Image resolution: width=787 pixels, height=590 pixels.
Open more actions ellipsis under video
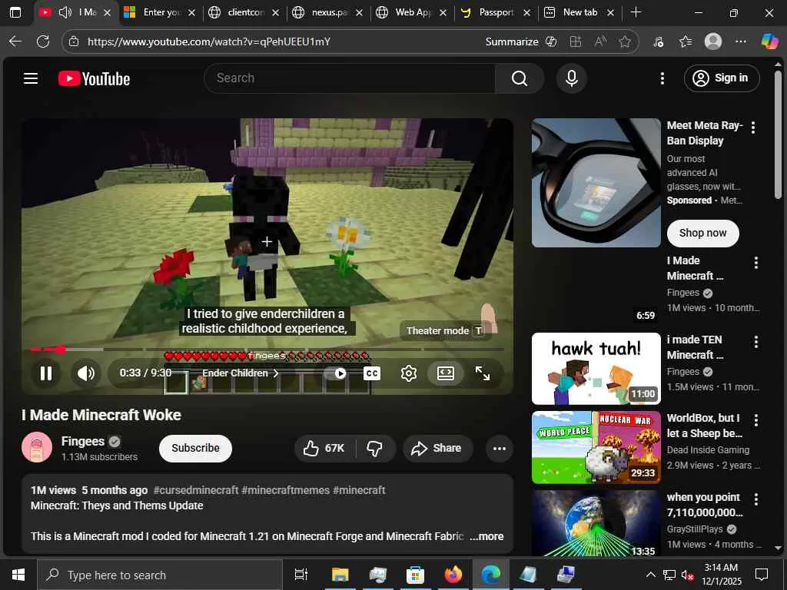499,448
